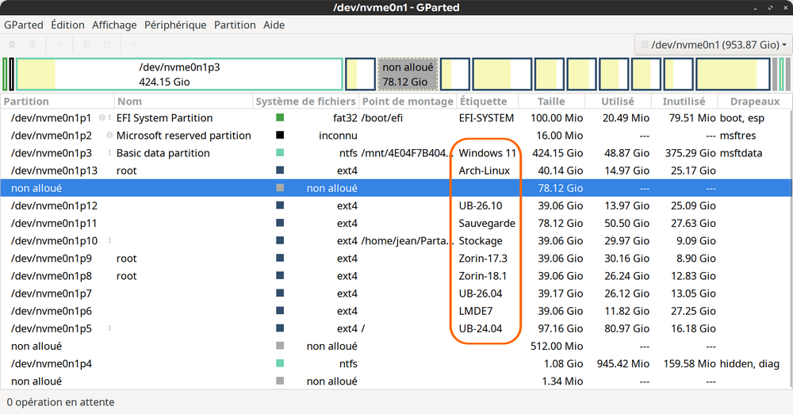Select the grey 'non alloué 78.12 Gio' block in disk map

408,75
